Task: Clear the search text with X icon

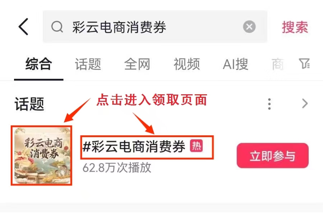Action: [x=249, y=27]
